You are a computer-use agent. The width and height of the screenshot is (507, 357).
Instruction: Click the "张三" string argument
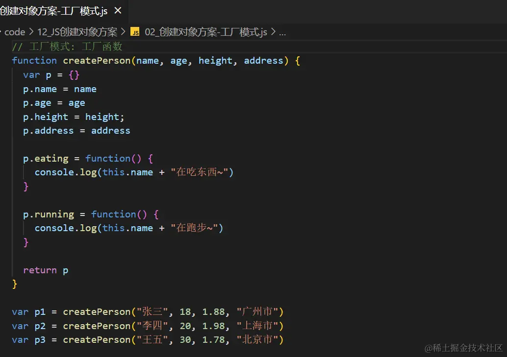click(151, 312)
